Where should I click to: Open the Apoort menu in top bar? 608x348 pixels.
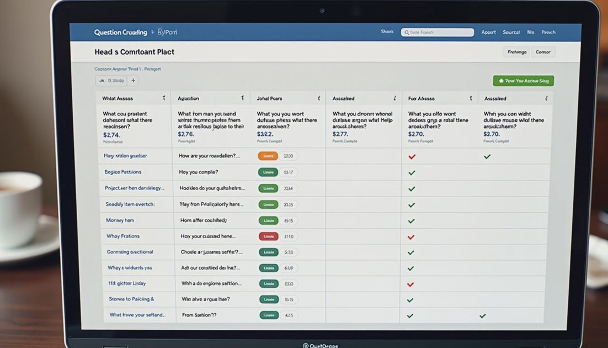point(489,32)
